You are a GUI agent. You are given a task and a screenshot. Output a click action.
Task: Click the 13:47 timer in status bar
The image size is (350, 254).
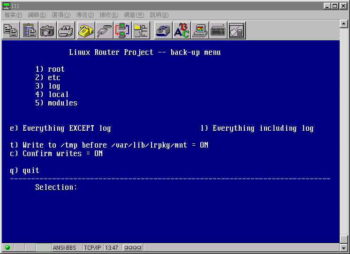[111, 248]
